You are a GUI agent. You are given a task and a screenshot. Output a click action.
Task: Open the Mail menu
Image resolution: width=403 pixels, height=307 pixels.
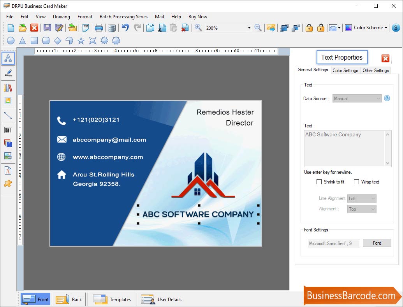pyautogui.click(x=159, y=17)
